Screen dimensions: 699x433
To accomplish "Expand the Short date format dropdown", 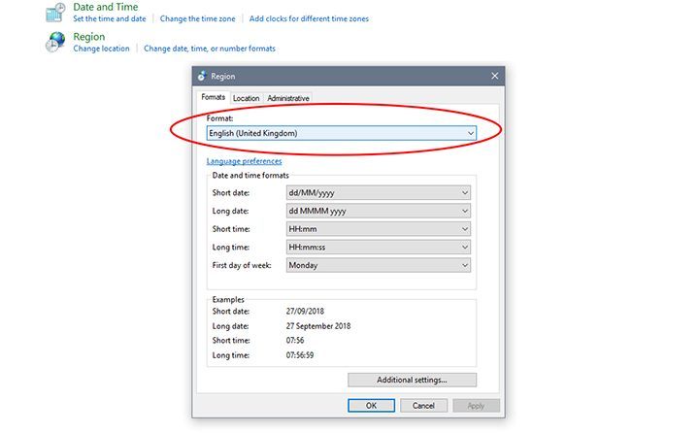I will coord(378,192).
